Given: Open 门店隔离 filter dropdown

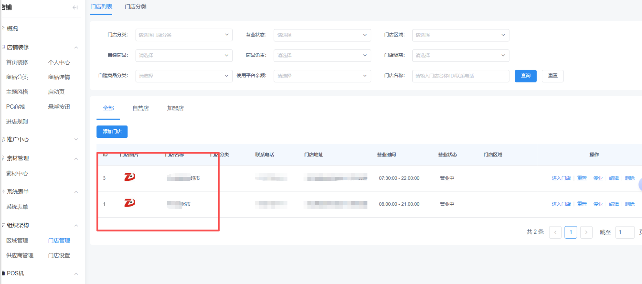Looking at the screenshot, I should (x=461, y=55).
